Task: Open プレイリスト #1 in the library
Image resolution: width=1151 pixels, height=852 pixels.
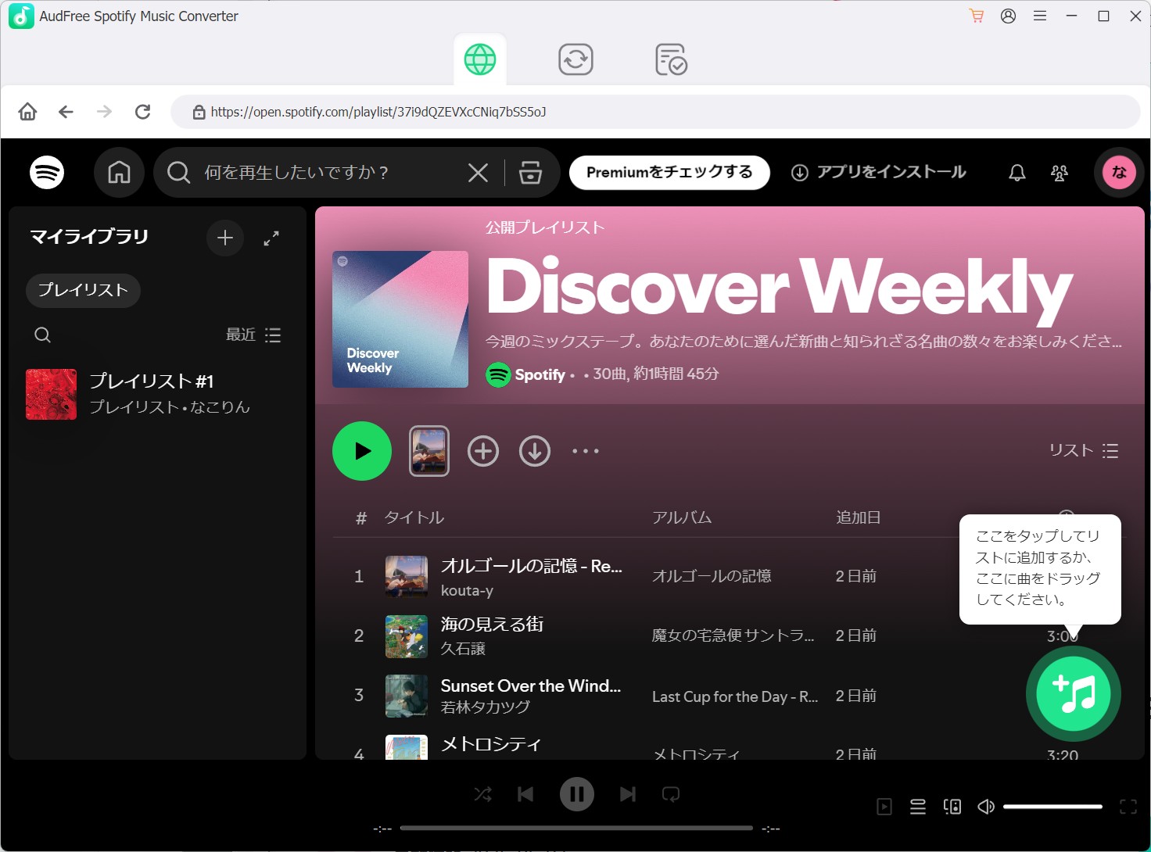Action: (158, 394)
